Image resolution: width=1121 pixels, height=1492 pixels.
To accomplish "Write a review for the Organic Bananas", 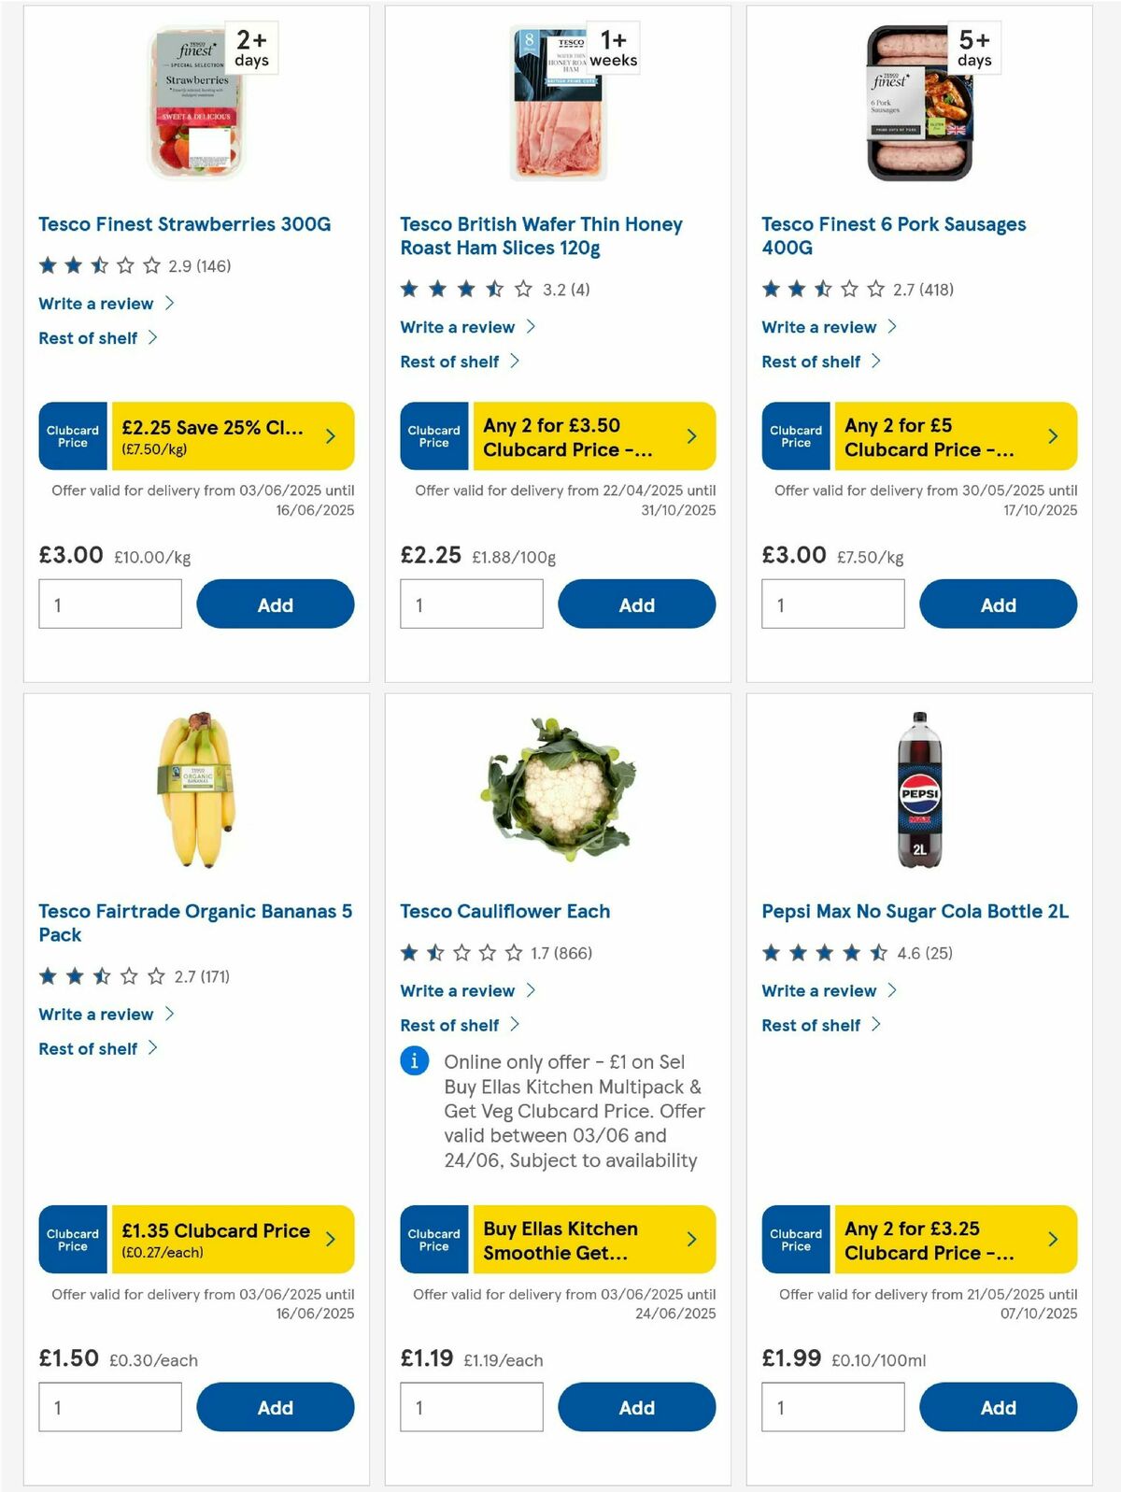I will click(x=95, y=1014).
